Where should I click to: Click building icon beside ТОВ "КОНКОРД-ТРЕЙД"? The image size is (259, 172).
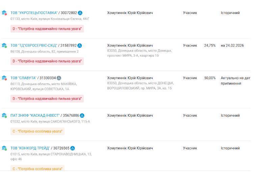coord(4,148)
